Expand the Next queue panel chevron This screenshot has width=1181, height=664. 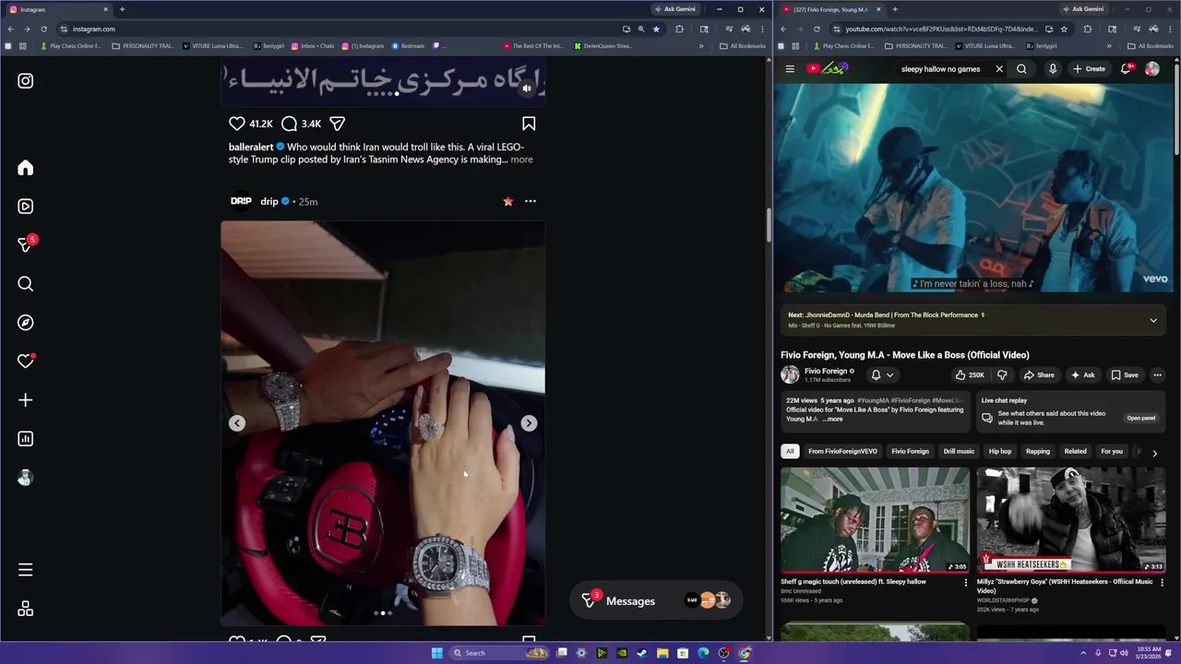coord(1153,320)
